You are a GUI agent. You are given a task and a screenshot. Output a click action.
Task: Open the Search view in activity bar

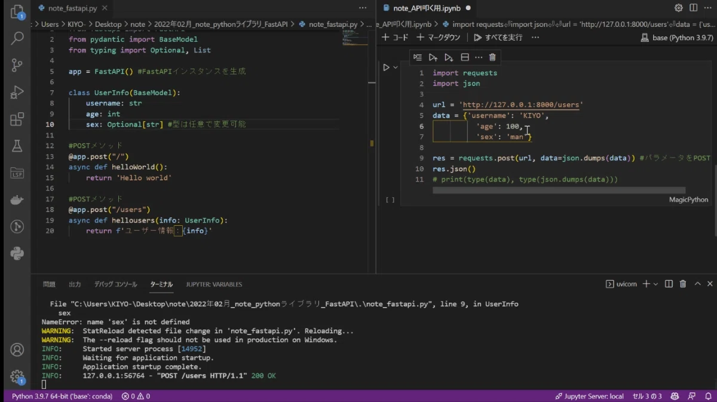click(x=17, y=38)
